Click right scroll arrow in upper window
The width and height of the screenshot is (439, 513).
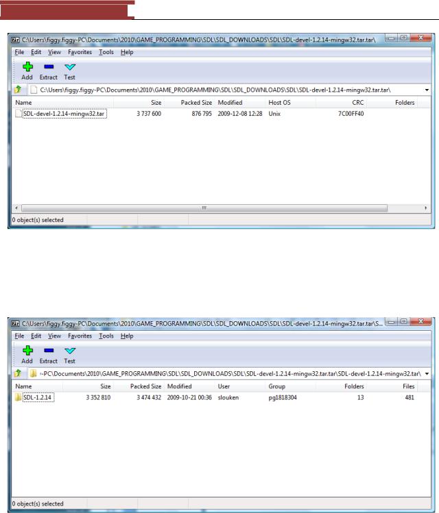pos(425,208)
